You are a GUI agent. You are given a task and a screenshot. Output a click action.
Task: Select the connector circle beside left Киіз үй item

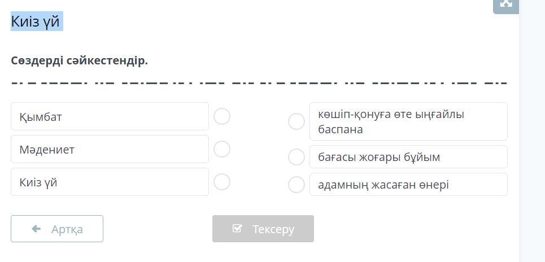(222, 182)
